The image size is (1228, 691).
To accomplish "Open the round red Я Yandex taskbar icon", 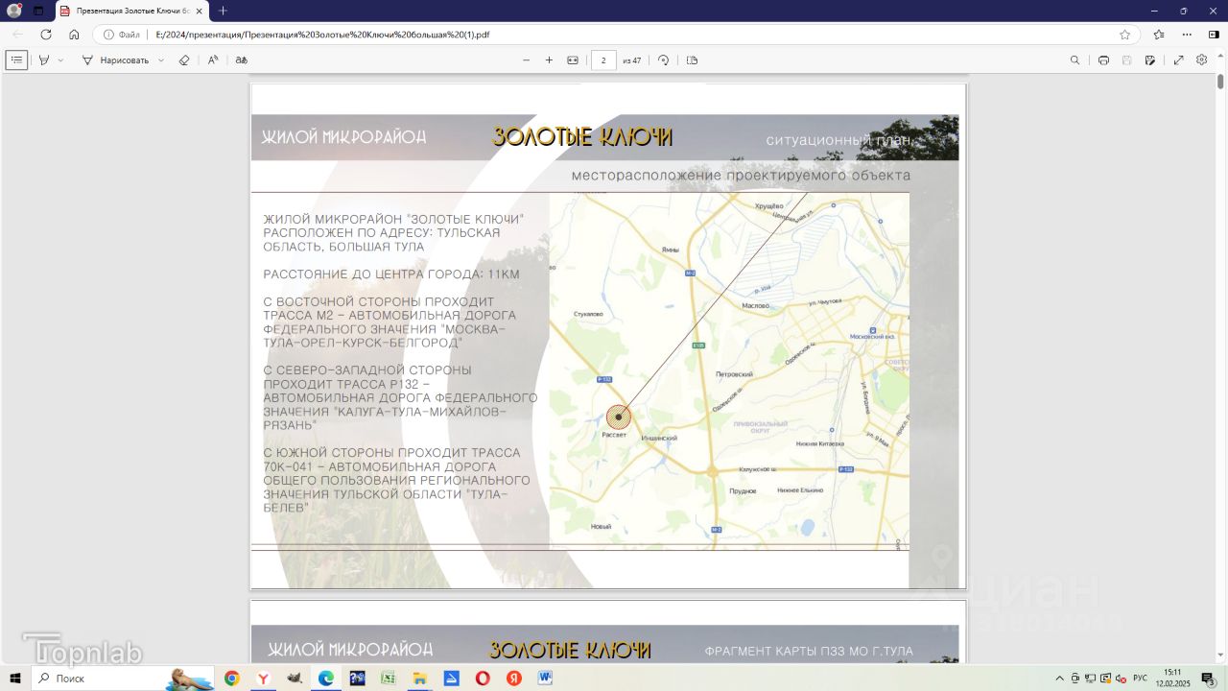I will point(514,679).
